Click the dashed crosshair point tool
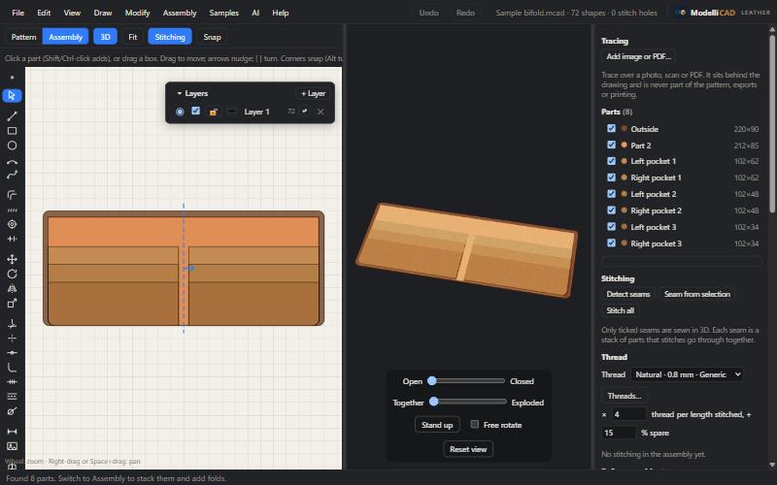777x485 pixels. coord(12,338)
